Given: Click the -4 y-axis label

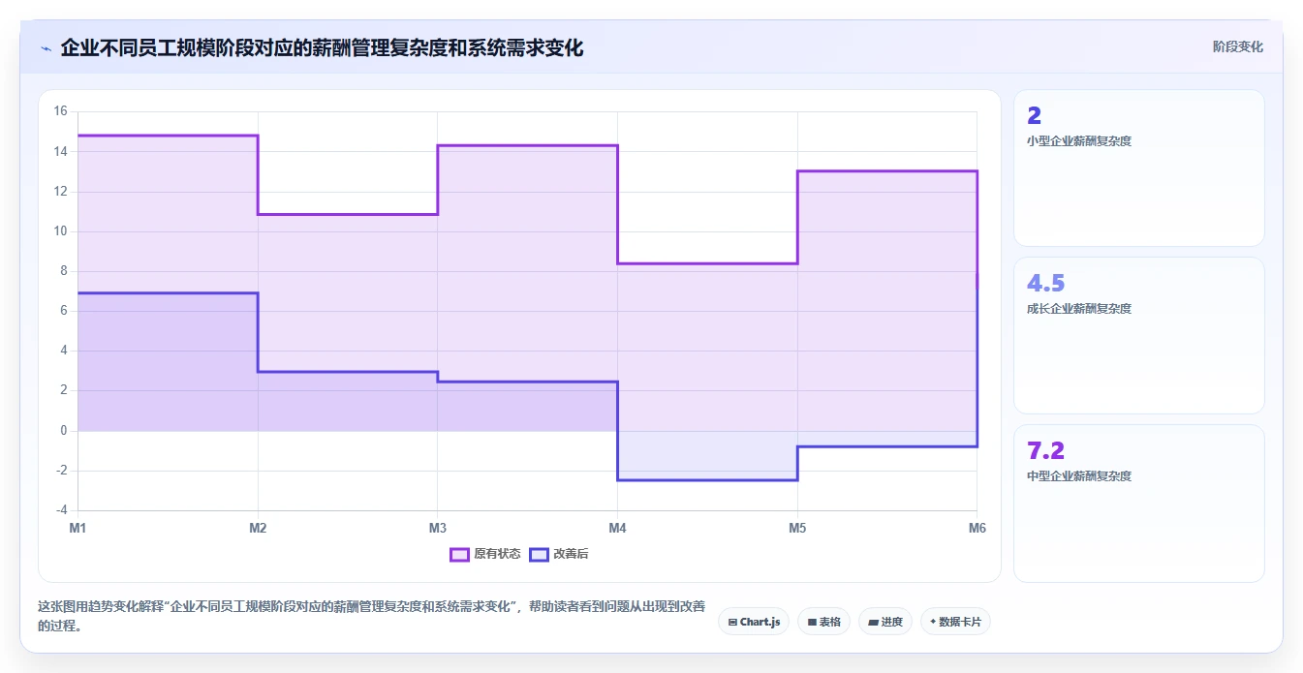Looking at the screenshot, I should (61, 510).
